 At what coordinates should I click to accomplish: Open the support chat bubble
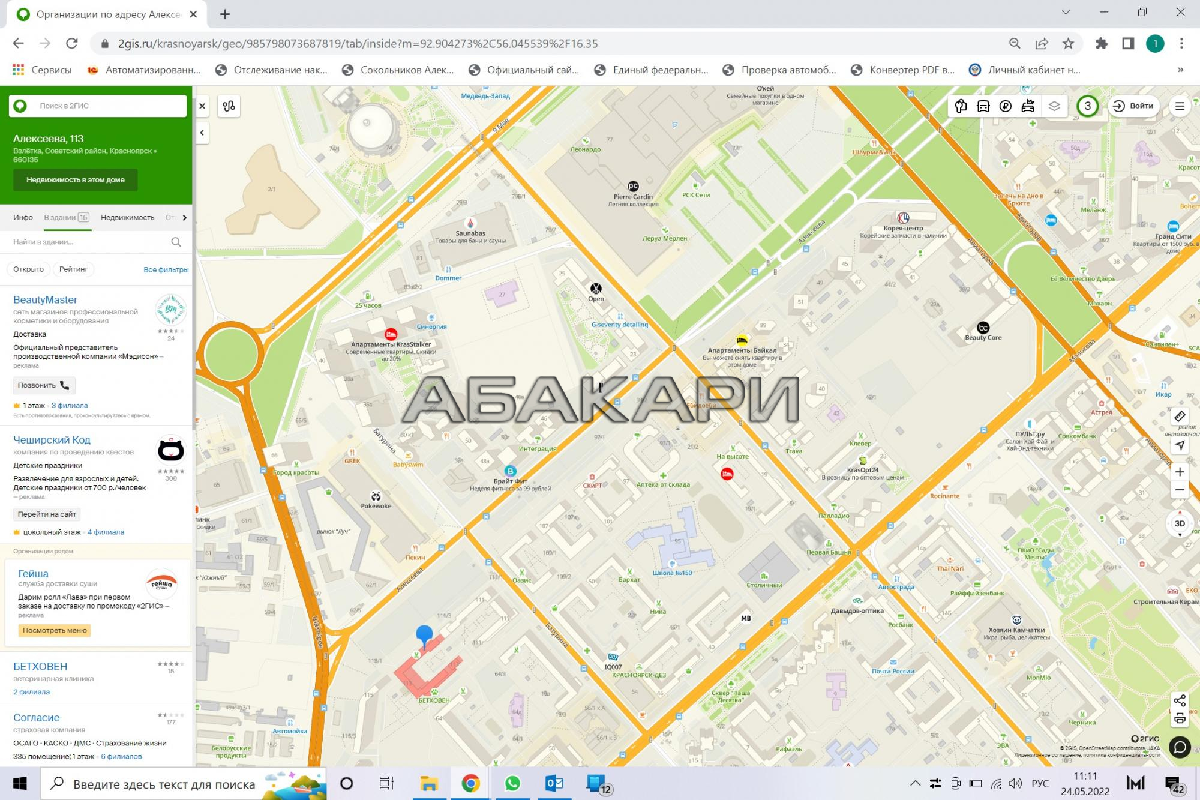1180,747
